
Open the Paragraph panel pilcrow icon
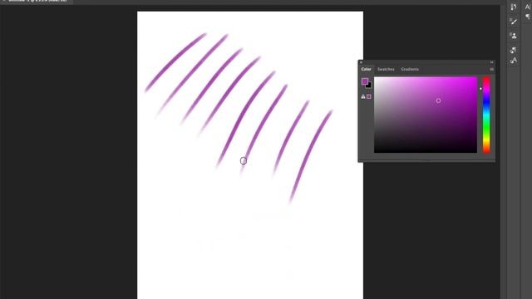(528, 17)
